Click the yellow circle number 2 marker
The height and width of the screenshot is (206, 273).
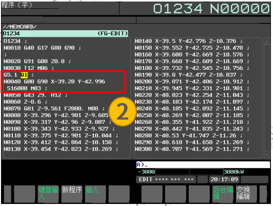[x=123, y=111]
